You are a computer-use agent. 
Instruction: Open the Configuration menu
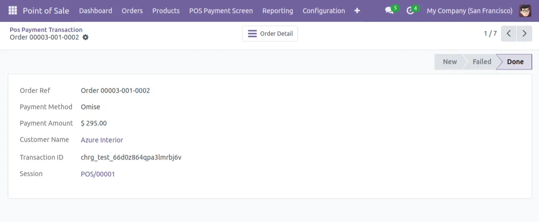(324, 11)
